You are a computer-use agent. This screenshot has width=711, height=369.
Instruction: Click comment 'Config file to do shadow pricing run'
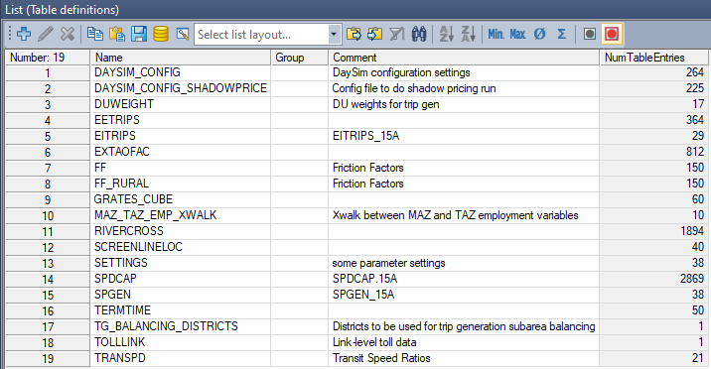[414, 88]
